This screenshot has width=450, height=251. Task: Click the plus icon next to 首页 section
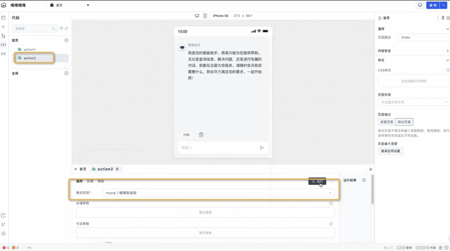(65, 40)
